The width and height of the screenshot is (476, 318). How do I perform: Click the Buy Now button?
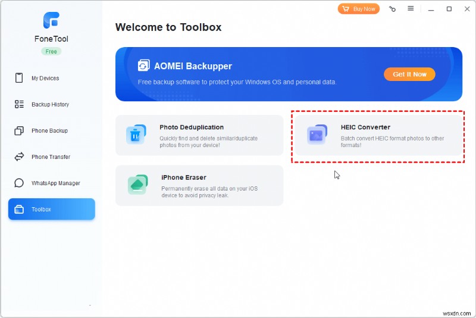359,9
